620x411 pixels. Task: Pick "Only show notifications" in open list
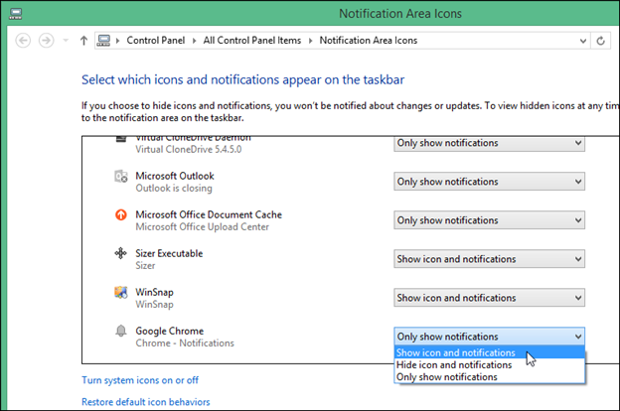pos(447,376)
